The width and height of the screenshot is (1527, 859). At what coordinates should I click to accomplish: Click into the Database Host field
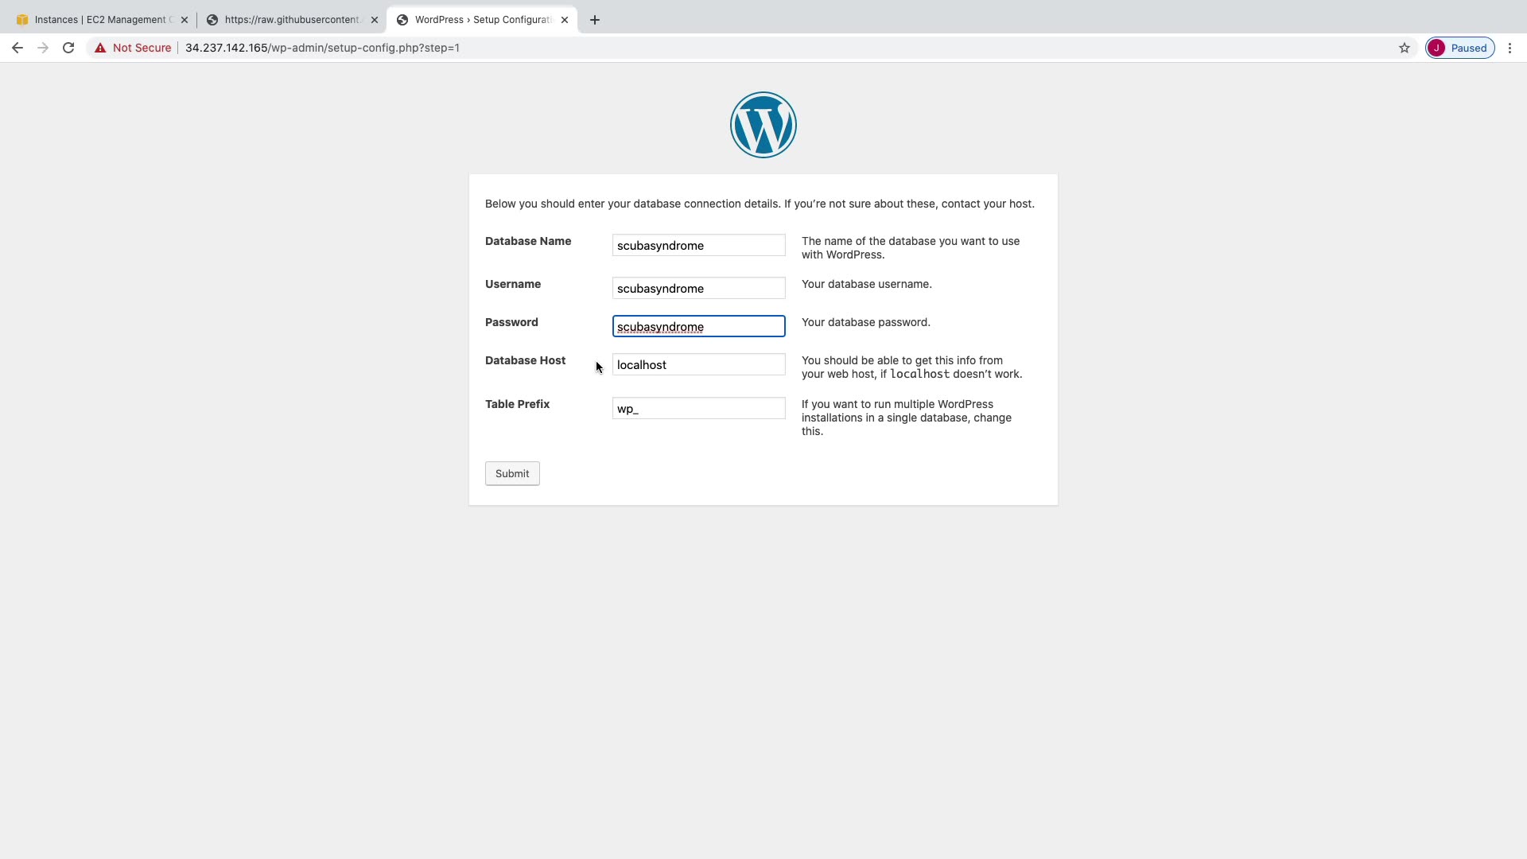698,364
